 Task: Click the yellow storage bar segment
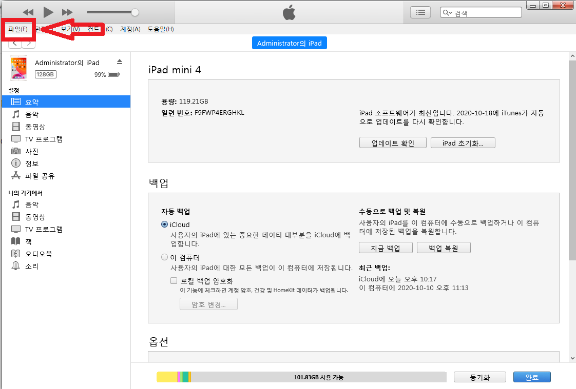[167, 377]
